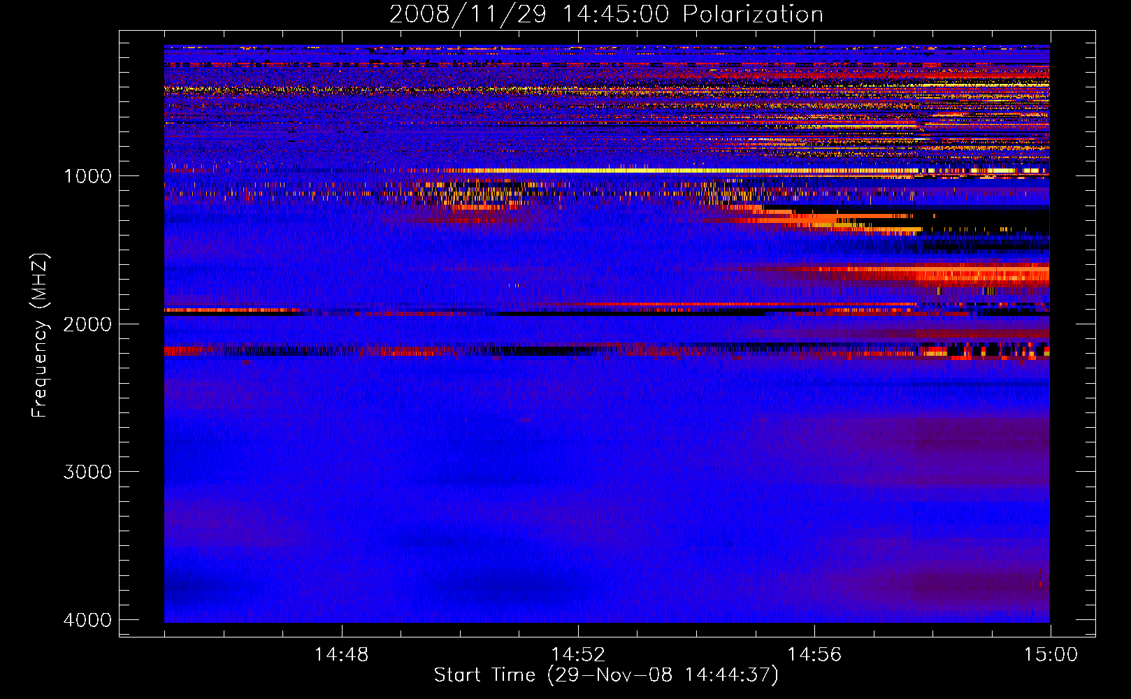Click the plot title '2008/11/29 14:45:00 Polarization'
This screenshot has height=699, width=1131.
point(606,15)
